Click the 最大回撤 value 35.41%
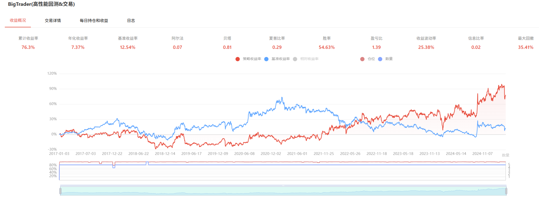 526,47
